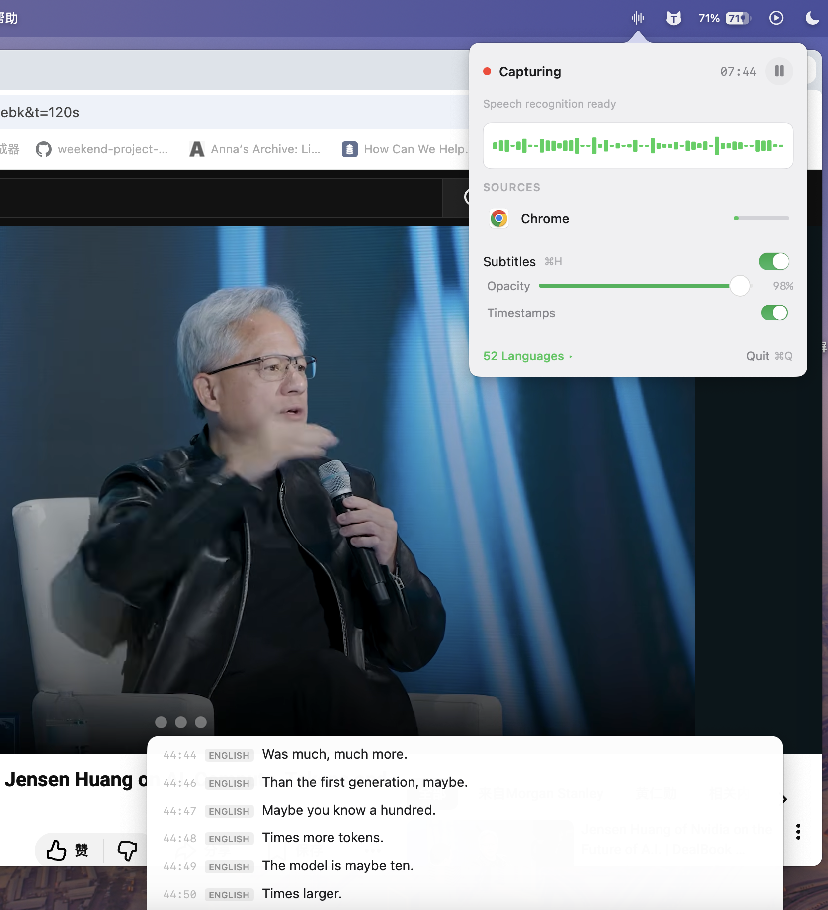The width and height of the screenshot is (828, 910).
Task: Click subtitle "Times larger."
Action: 302,894
